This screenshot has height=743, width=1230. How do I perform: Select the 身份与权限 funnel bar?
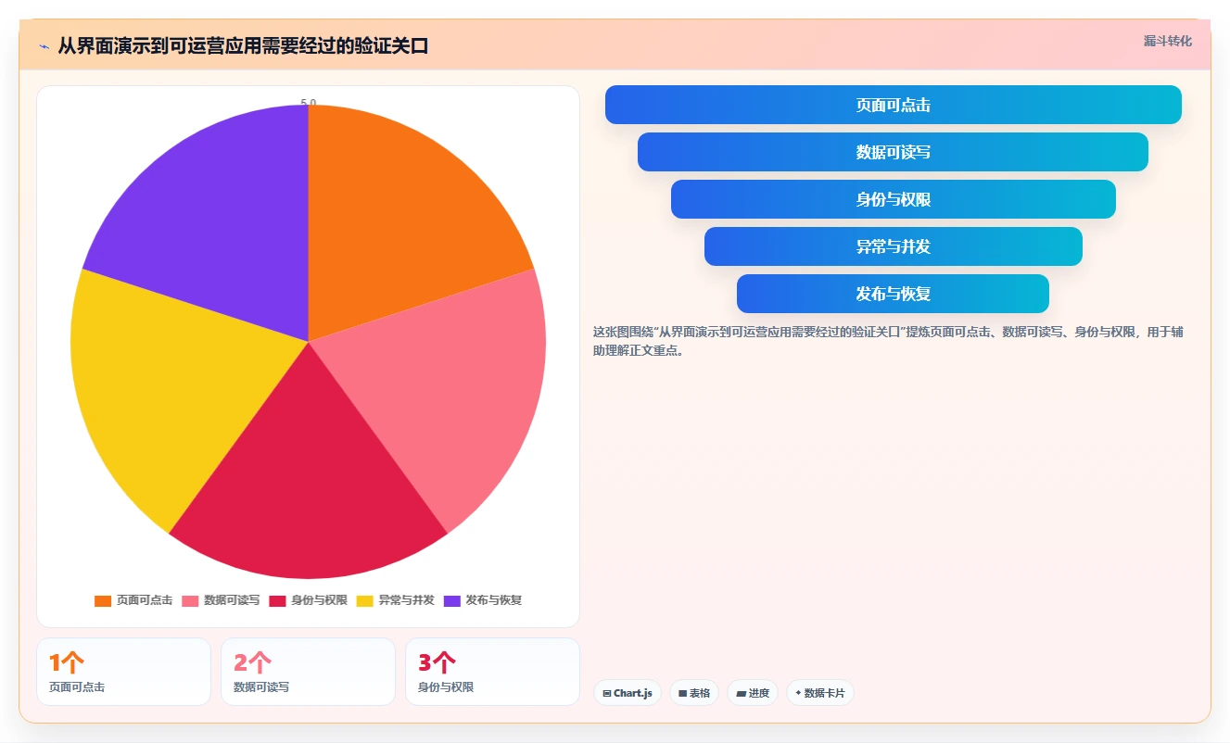point(894,199)
